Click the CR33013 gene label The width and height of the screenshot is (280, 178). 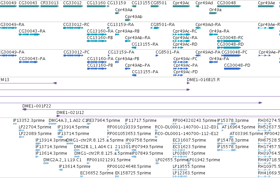click(x=49, y=3)
